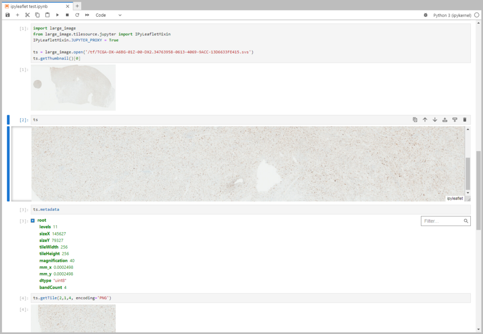The width and height of the screenshot is (483, 334).
Task: Interrupt the kernel with the stop icon
Action: (67, 15)
